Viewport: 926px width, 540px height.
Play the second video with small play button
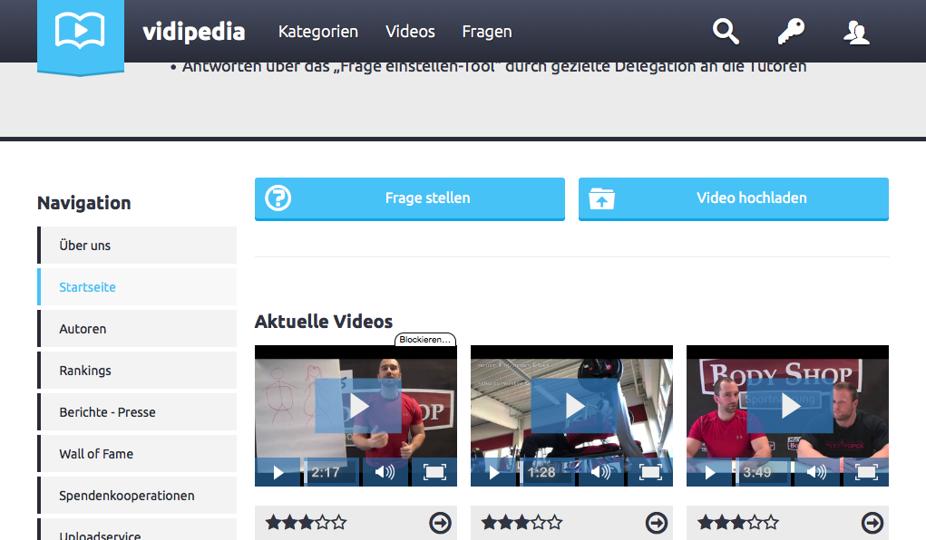[494, 472]
